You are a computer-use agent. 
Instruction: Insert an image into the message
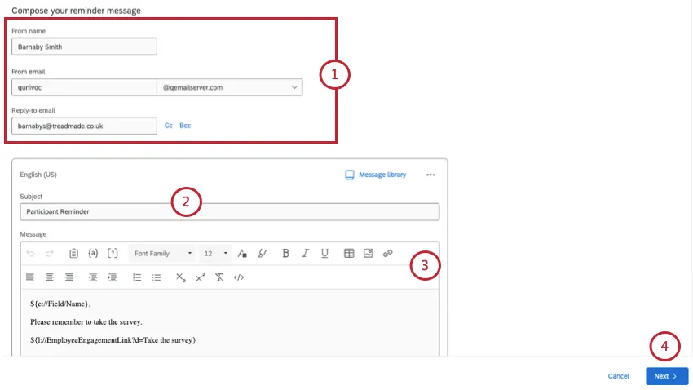[x=369, y=254]
